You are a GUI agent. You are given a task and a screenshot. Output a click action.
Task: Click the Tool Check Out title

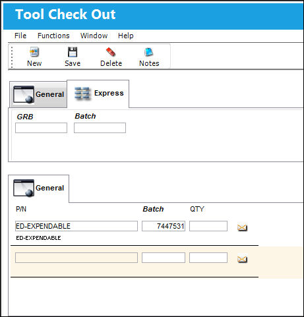[65, 14]
